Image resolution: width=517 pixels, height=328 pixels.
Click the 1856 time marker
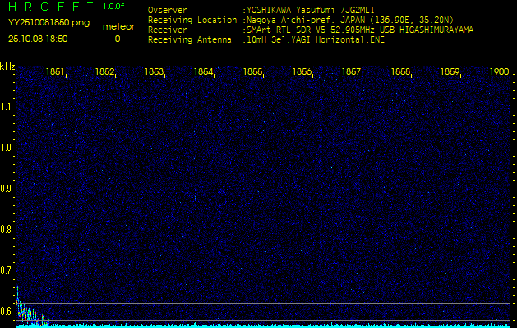click(x=302, y=71)
